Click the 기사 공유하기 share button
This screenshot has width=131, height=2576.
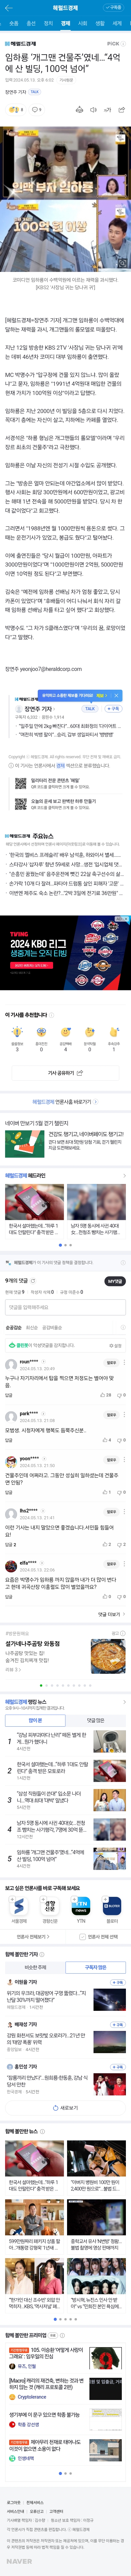tap(65, 1073)
